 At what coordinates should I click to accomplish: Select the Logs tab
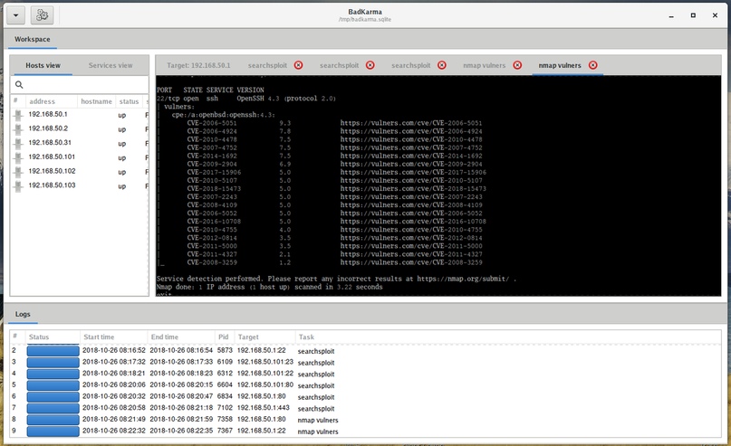click(23, 314)
